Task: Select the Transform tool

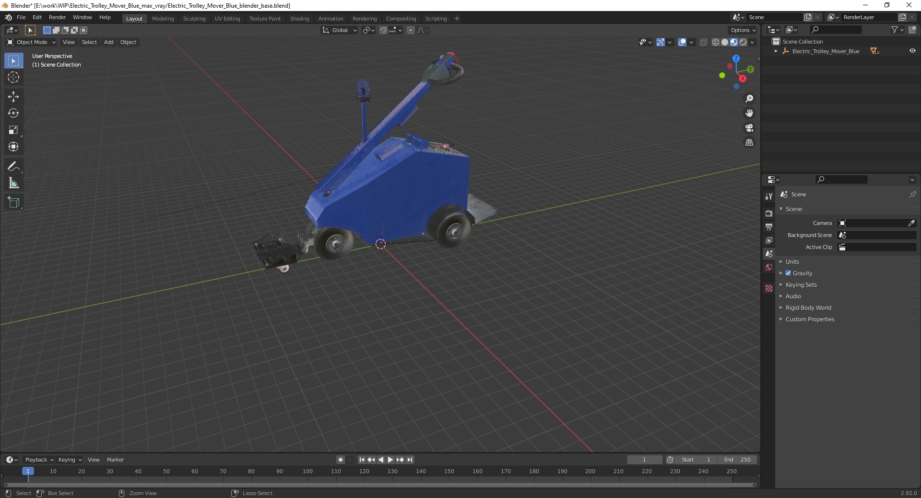Action: pyautogui.click(x=13, y=147)
